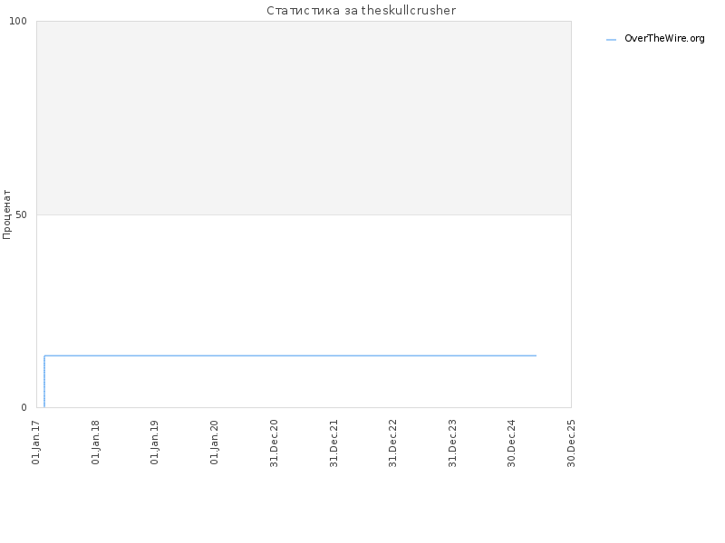Click the 30.Dec.24 x-axis date label

[511, 443]
